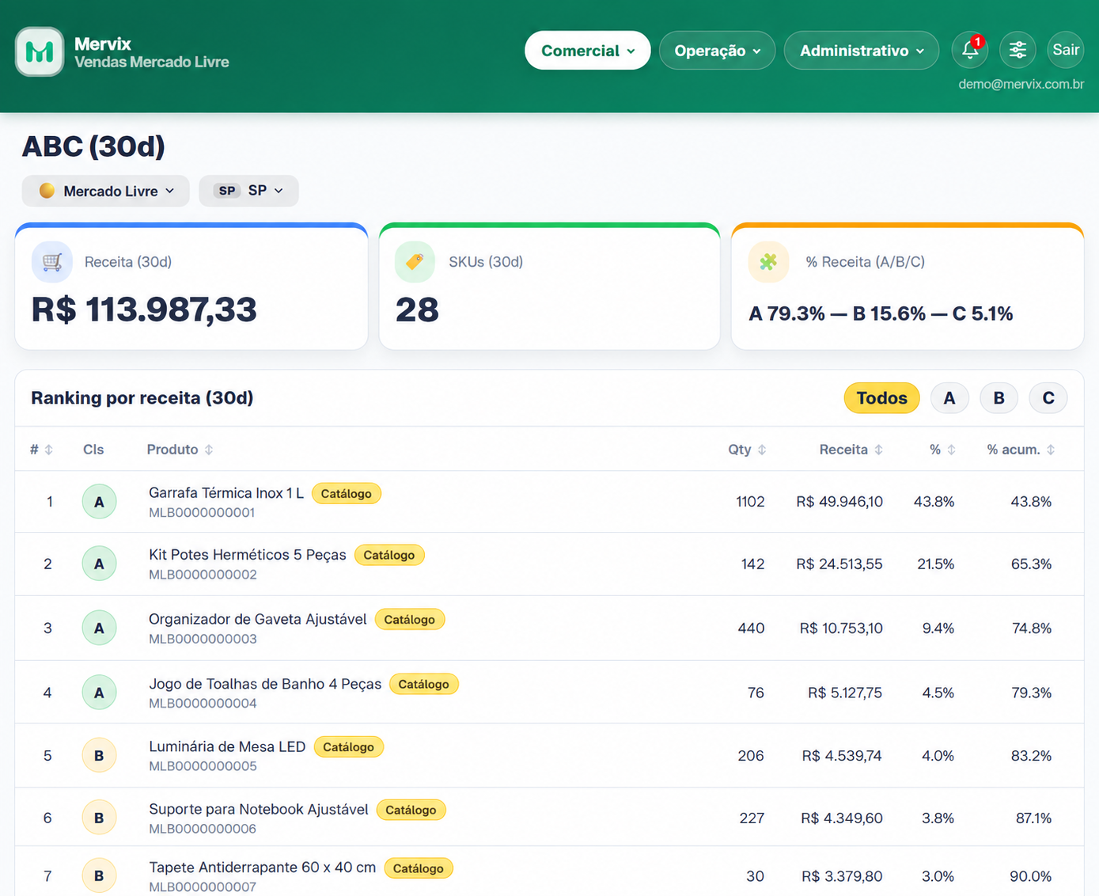Image resolution: width=1099 pixels, height=896 pixels.
Task: Click the class A badge for Kit Potes Herméticos
Action: 99,564
